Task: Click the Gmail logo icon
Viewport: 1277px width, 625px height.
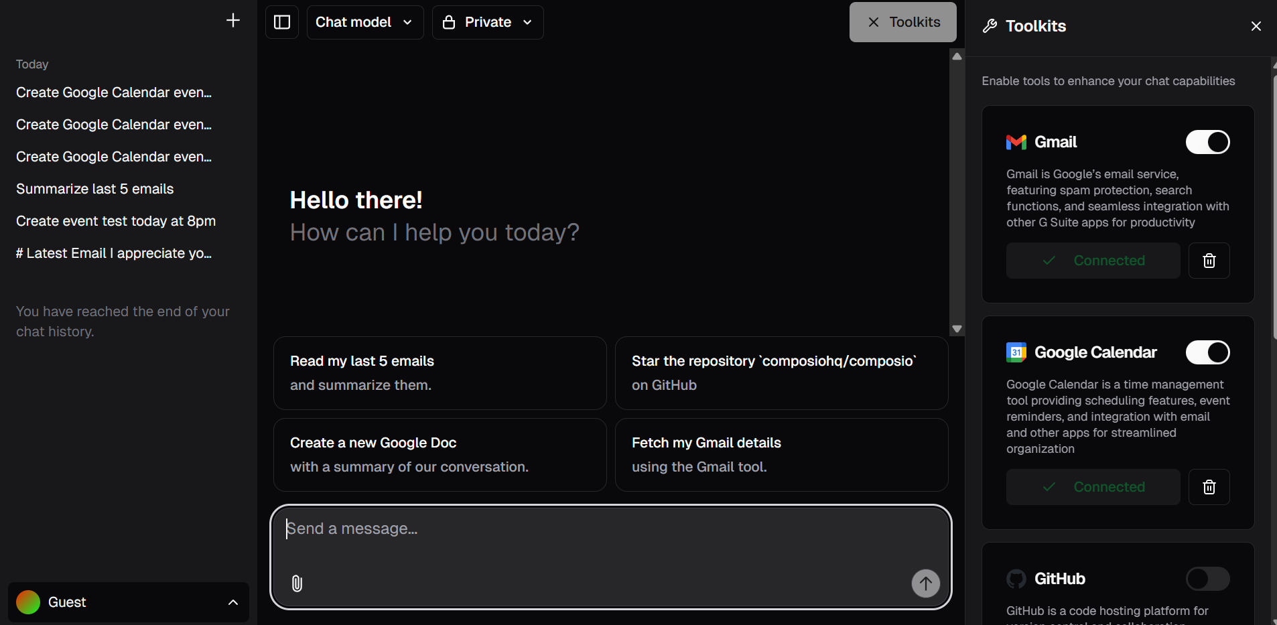Action: (1016, 142)
